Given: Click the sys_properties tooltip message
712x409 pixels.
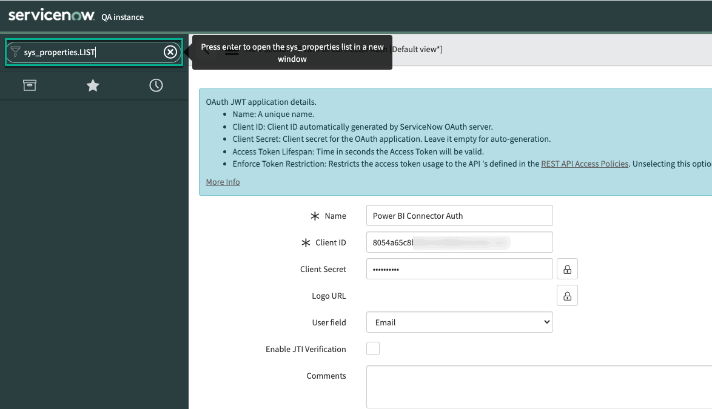Looking at the screenshot, I should [x=292, y=53].
